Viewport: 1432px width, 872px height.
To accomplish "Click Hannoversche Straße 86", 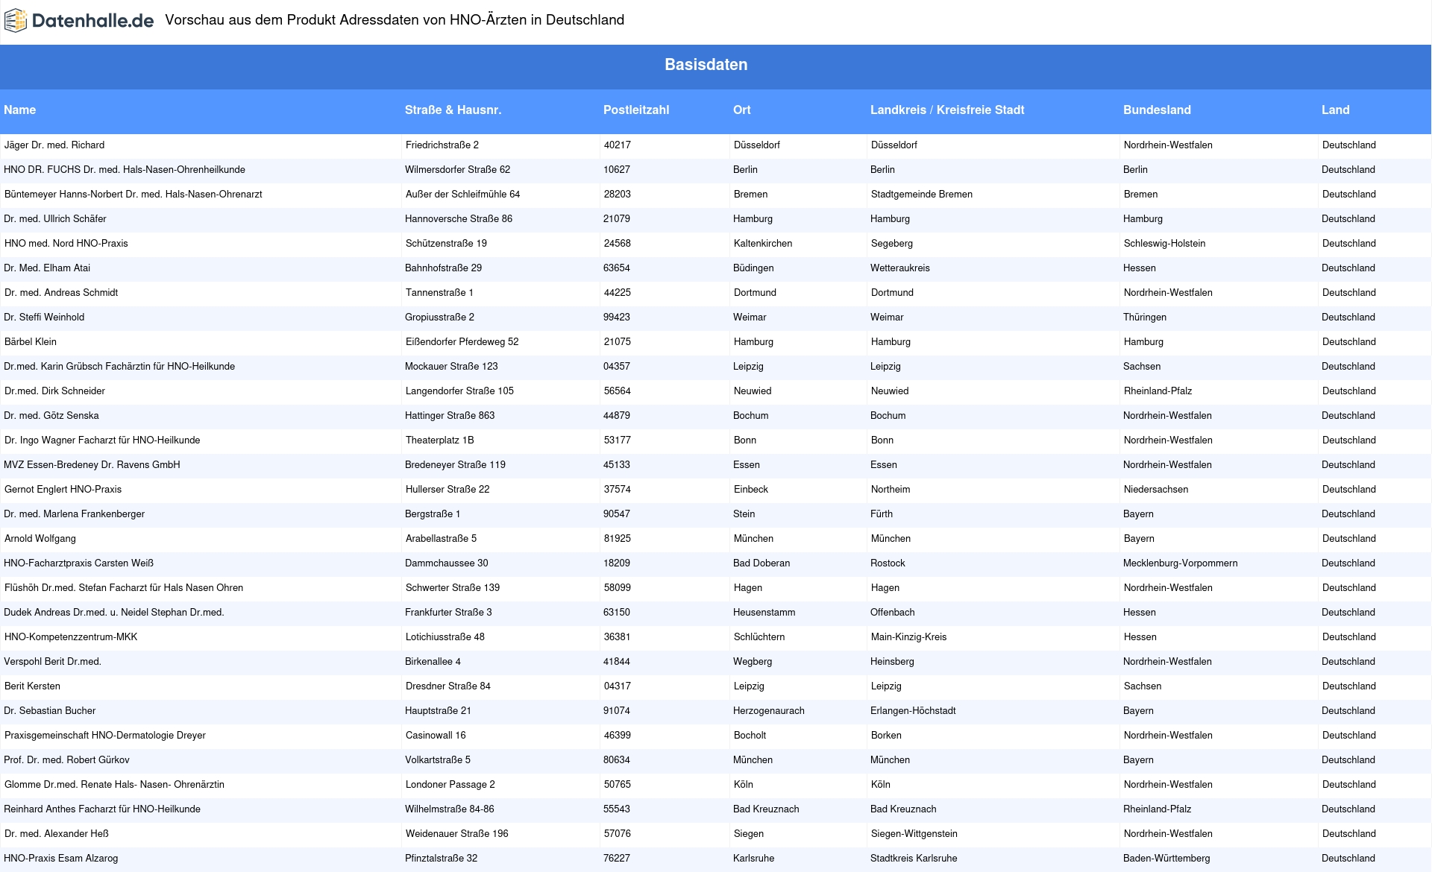I will click(459, 219).
